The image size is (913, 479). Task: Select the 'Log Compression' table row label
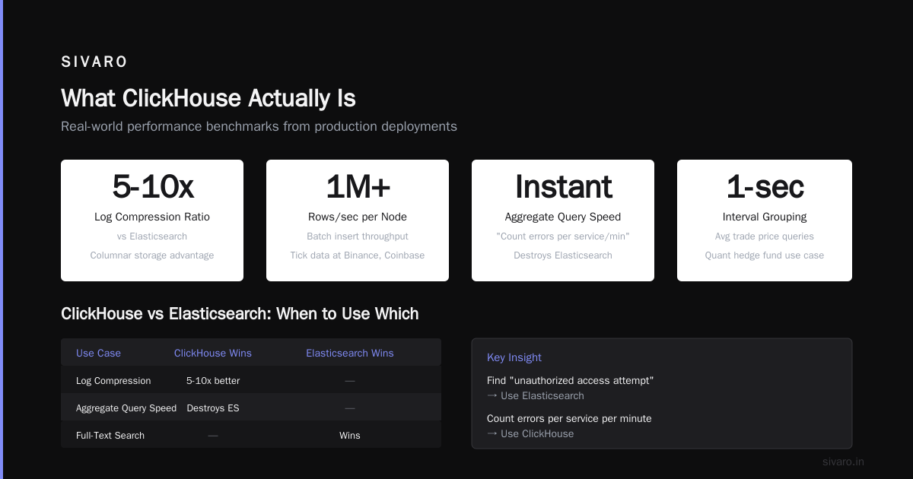tap(113, 381)
